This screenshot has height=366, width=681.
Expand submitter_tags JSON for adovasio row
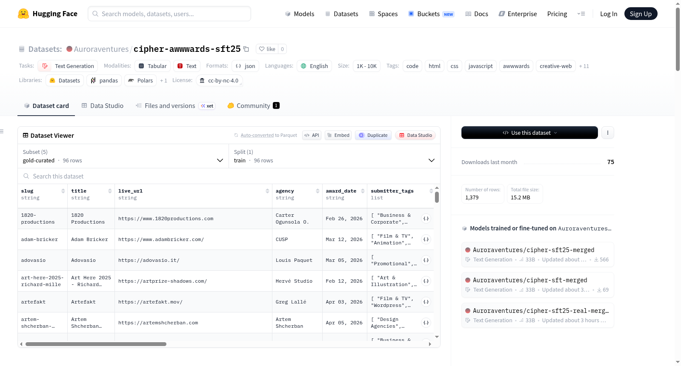(x=426, y=260)
